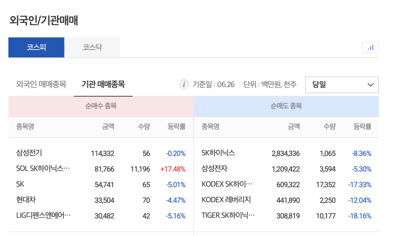Click the -0.20% change for 삼성전기

[176, 153]
